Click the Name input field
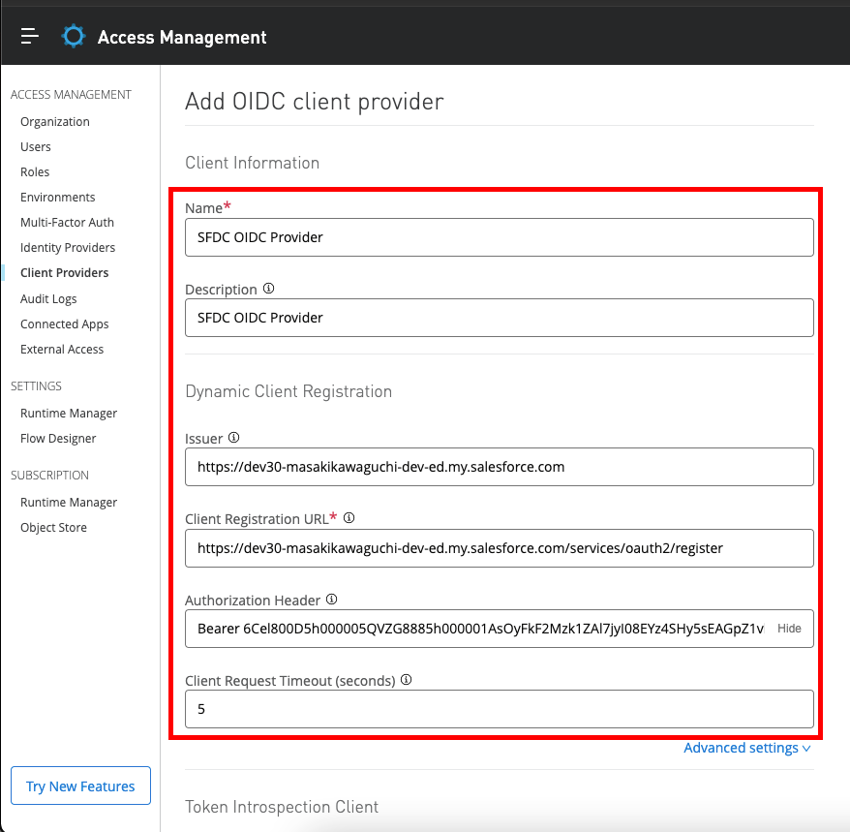The image size is (850, 832). [x=499, y=237]
